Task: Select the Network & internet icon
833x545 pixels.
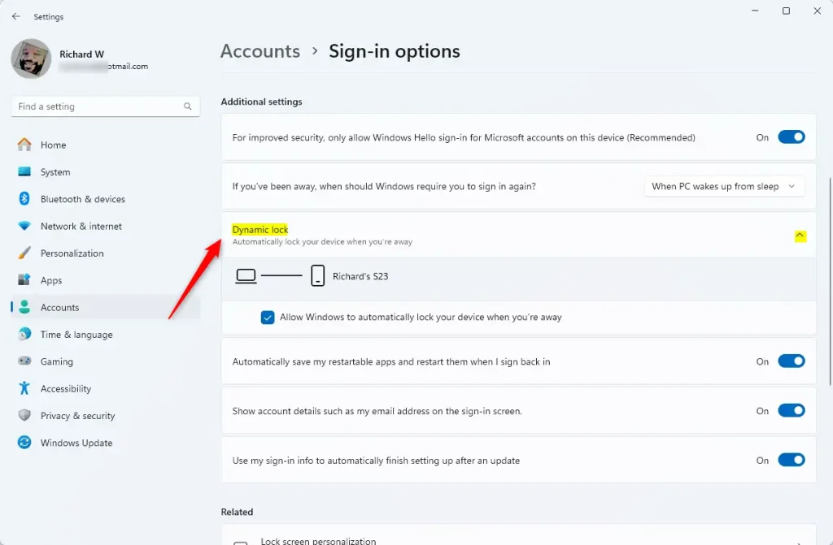Action: click(24, 226)
